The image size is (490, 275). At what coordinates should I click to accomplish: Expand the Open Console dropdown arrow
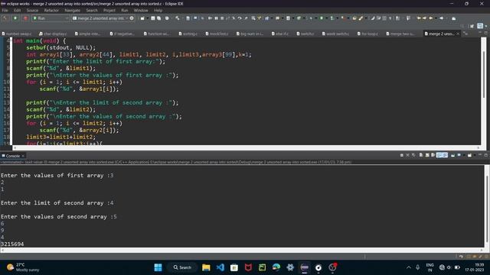pyautogui.click(x=475, y=155)
